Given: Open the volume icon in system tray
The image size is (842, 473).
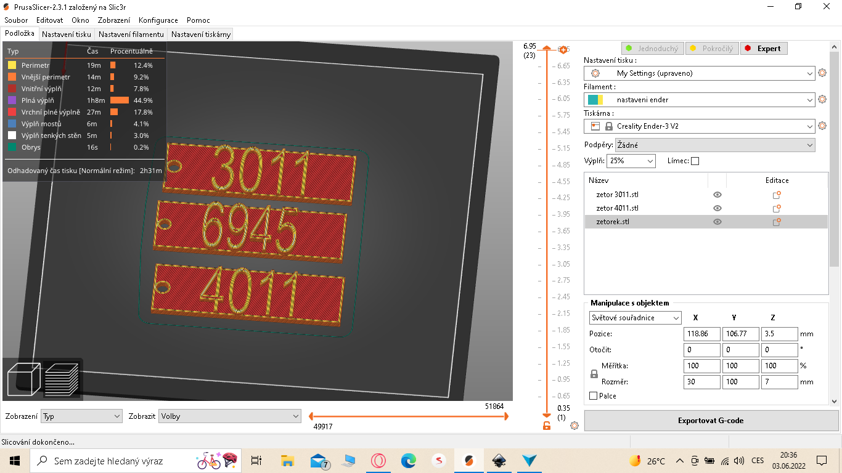Looking at the screenshot, I should [x=738, y=461].
